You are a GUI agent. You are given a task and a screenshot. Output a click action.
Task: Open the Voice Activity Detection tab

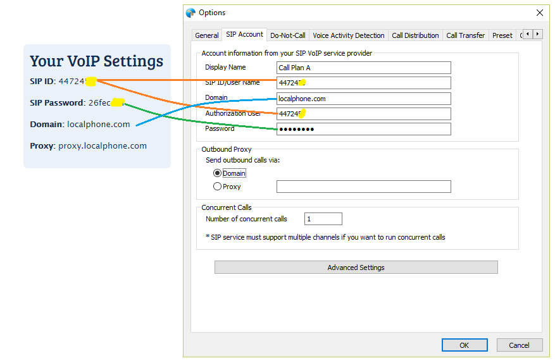tap(348, 35)
